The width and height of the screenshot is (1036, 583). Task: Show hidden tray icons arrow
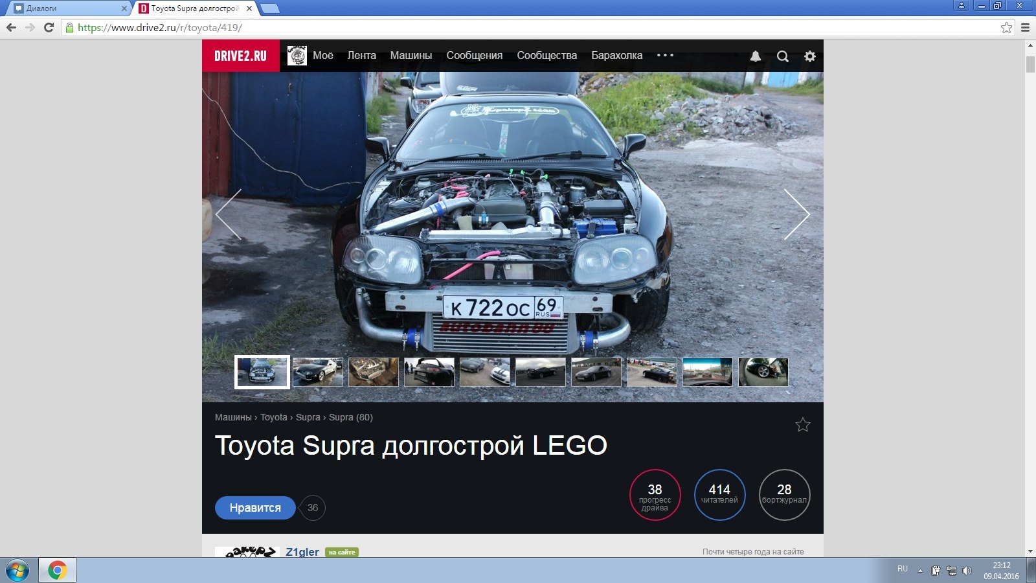(x=920, y=571)
